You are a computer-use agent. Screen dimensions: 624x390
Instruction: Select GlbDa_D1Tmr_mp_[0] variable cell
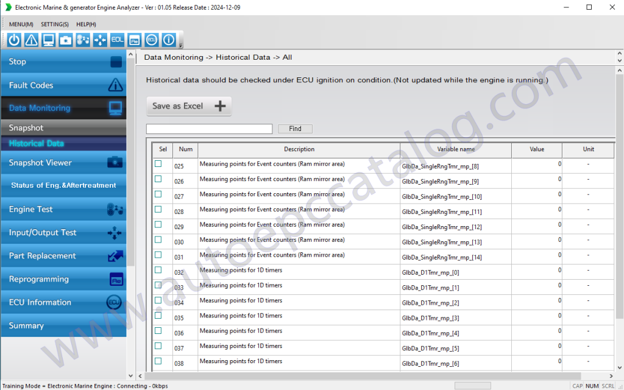[x=456, y=272]
